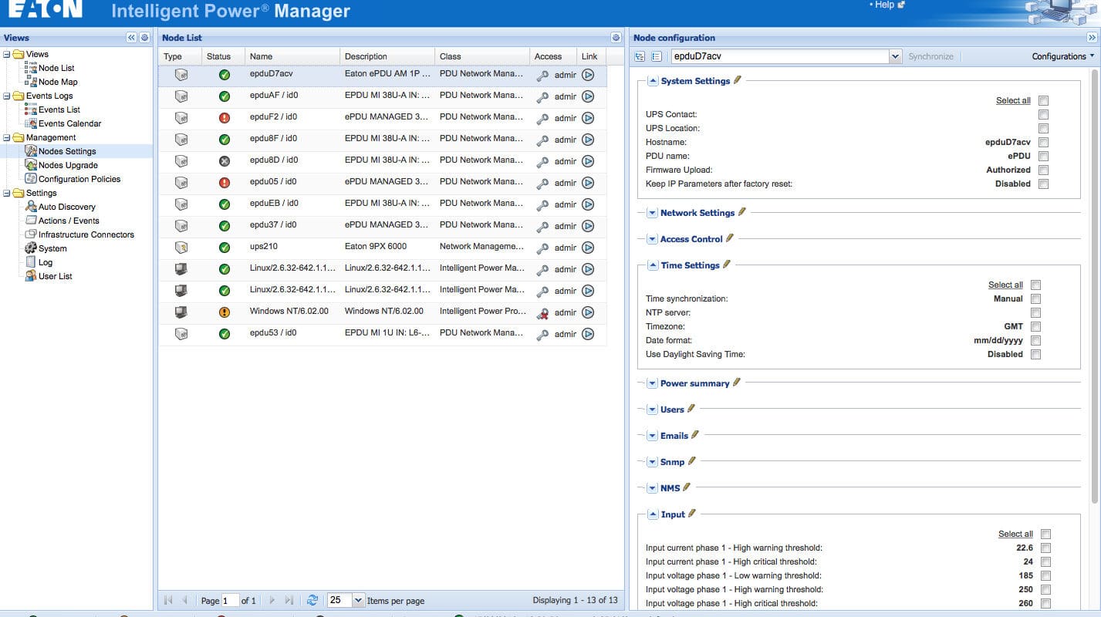Click edit pencil next to Network Settings
Image resolution: width=1101 pixels, height=617 pixels.
742,211
